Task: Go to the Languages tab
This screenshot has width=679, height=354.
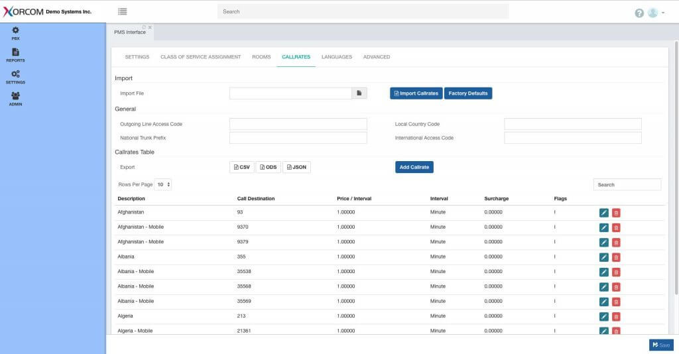Action: (x=337, y=57)
